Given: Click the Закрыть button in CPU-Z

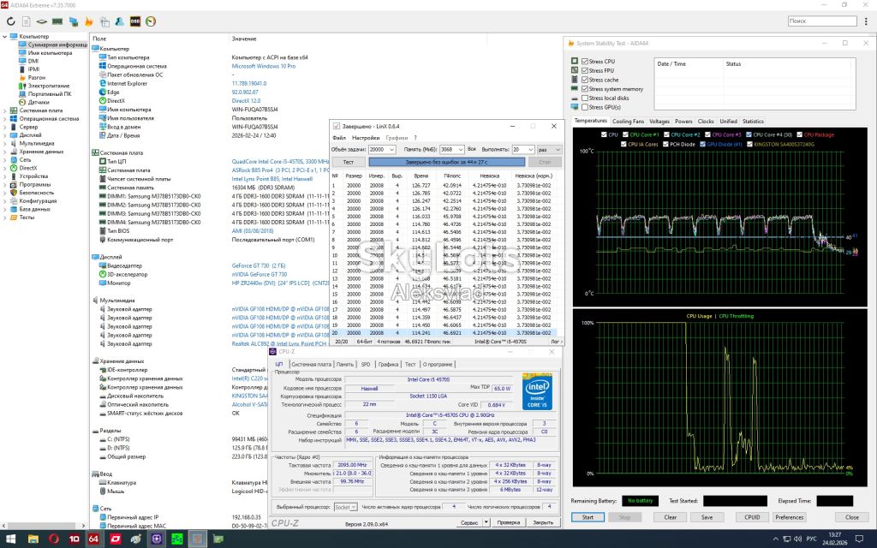Looking at the screenshot, I should [x=543, y=523].
